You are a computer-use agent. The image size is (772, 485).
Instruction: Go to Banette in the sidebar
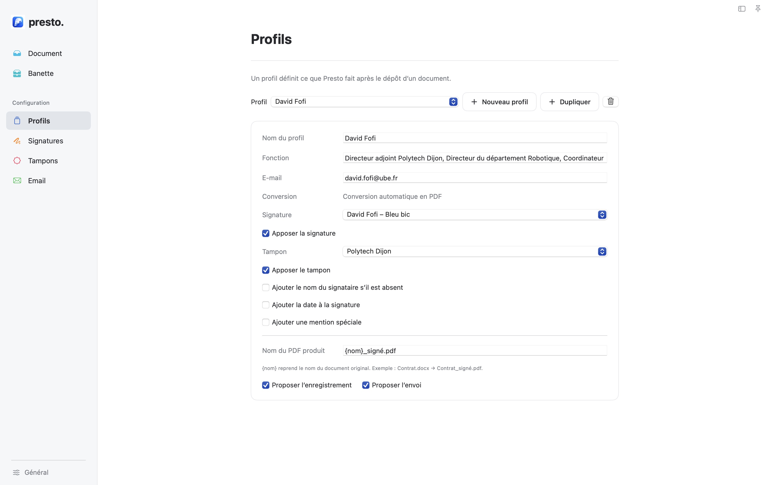49,73
